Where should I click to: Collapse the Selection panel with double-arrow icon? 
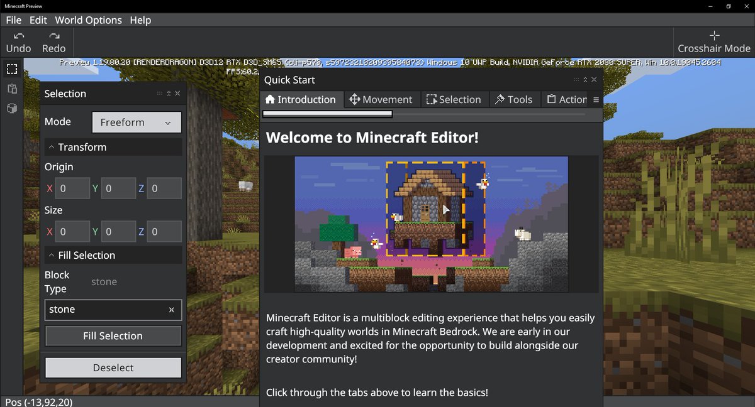(169, 94)
